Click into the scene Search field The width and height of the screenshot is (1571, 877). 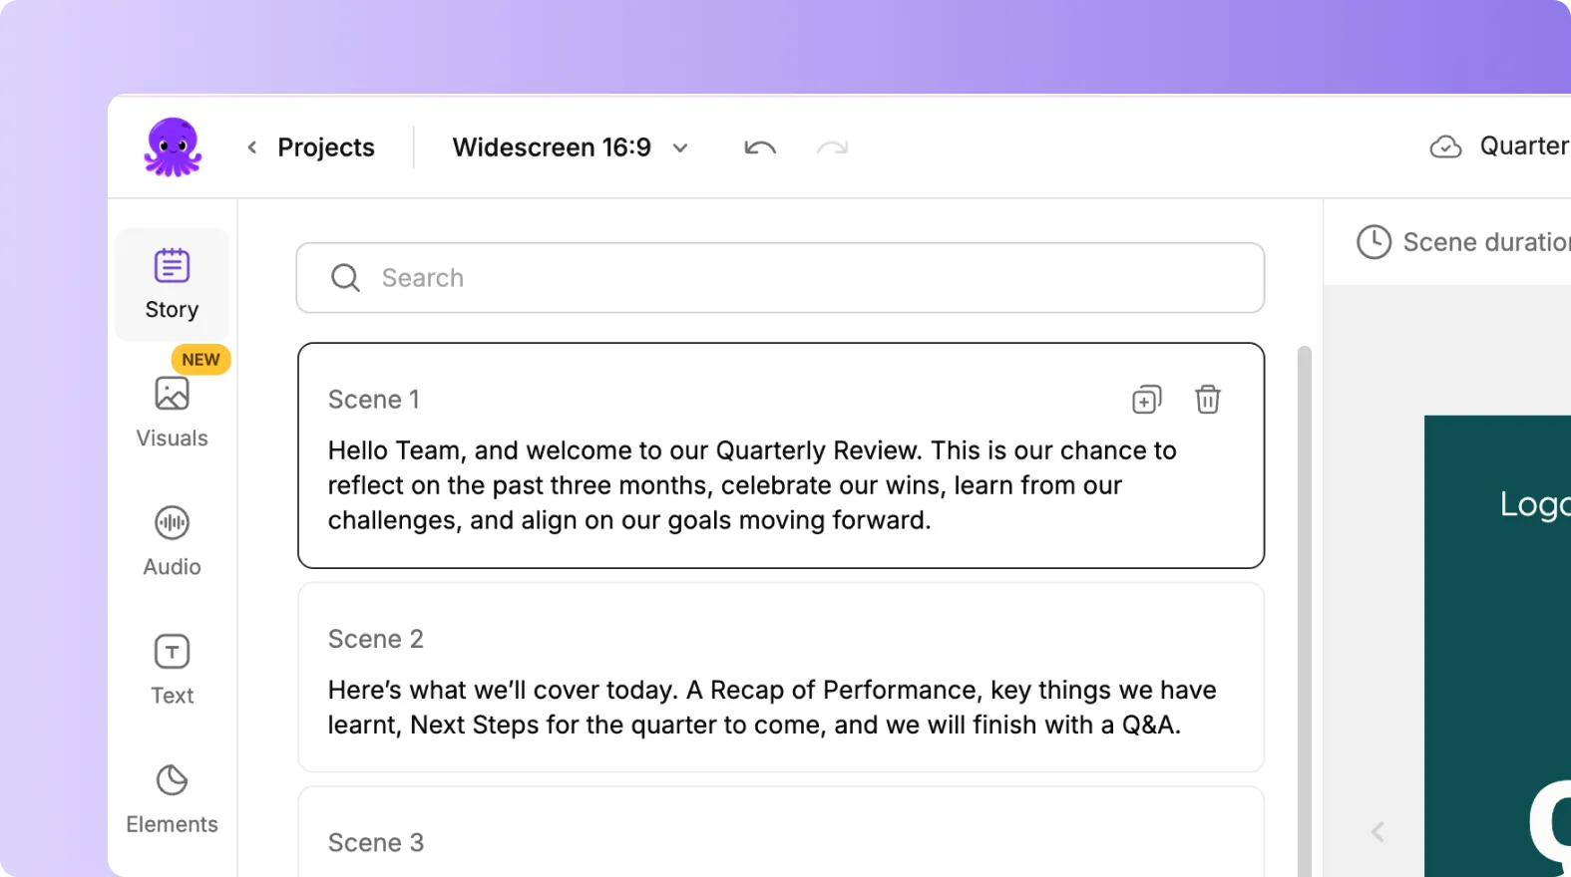click(798, 278)
